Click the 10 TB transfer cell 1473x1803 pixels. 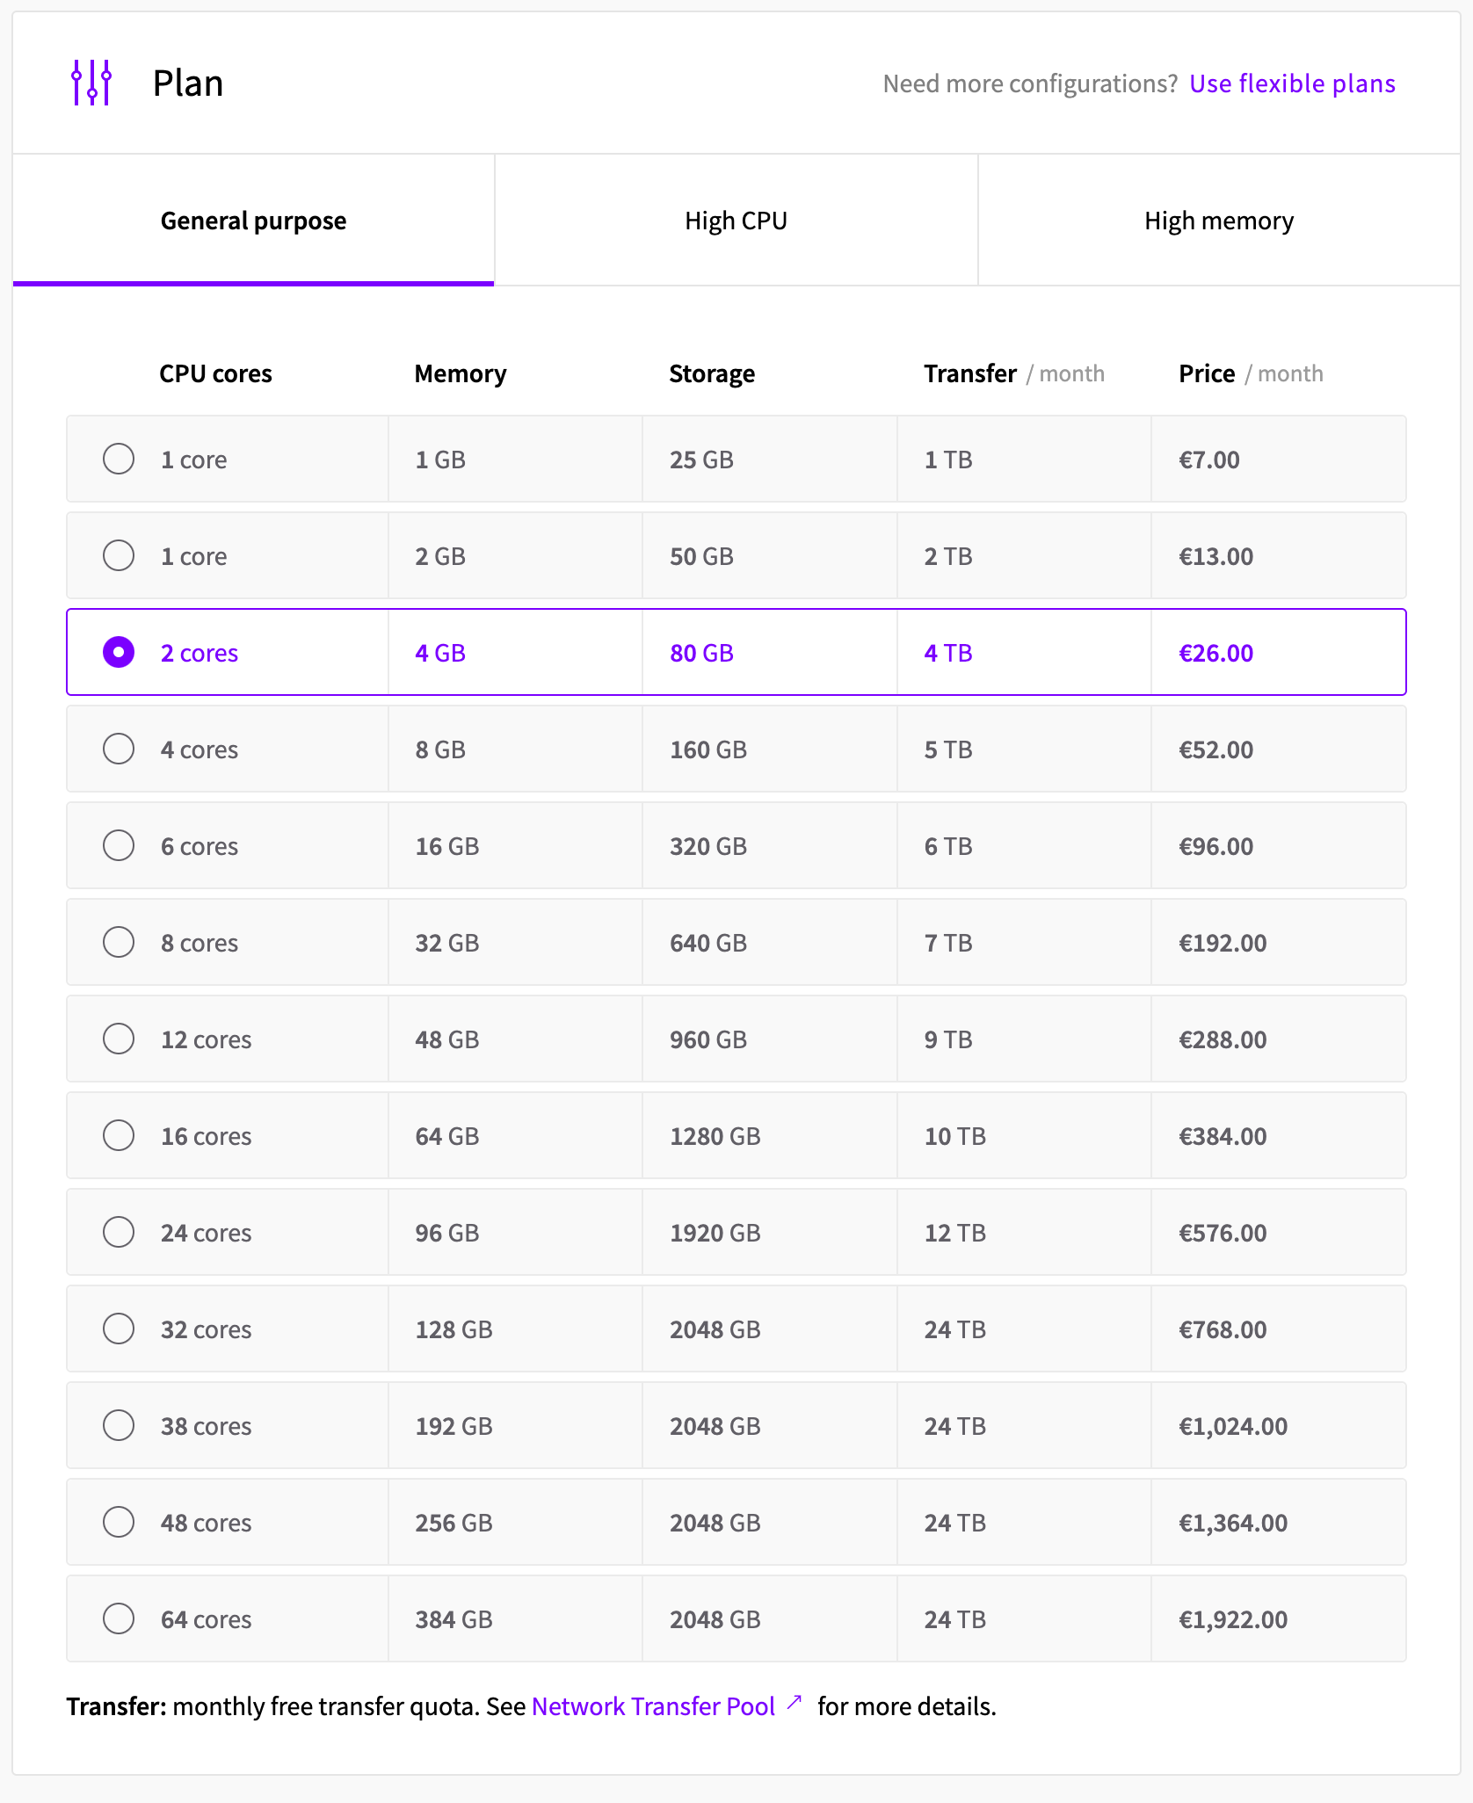(x=1024, y=1135)
